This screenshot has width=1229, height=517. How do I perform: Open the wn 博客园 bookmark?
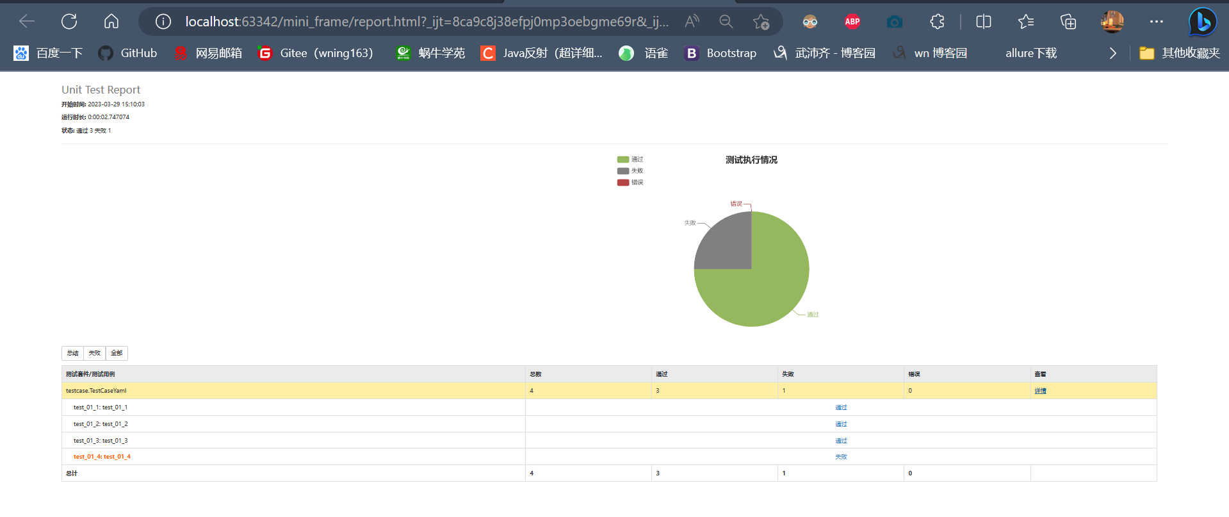[930, 53]
